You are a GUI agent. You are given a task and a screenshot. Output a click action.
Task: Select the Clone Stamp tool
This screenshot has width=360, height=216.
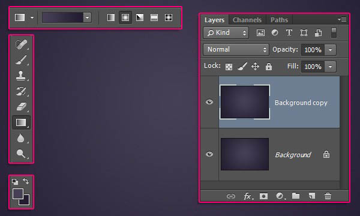click(20, 76)
